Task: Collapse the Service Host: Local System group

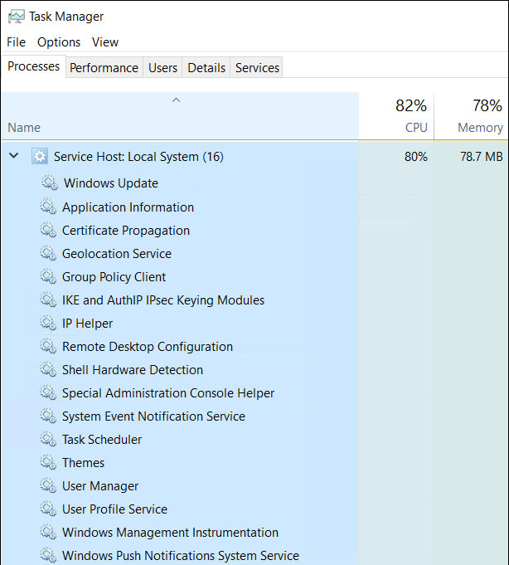Action: (13, 156)
